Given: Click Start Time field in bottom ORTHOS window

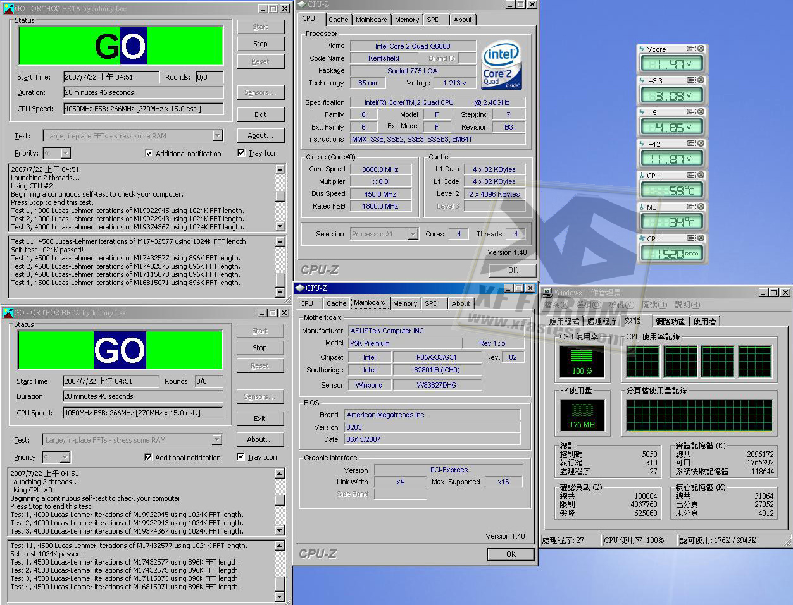Looking at the screenshot, I should (x=111, y=381).
